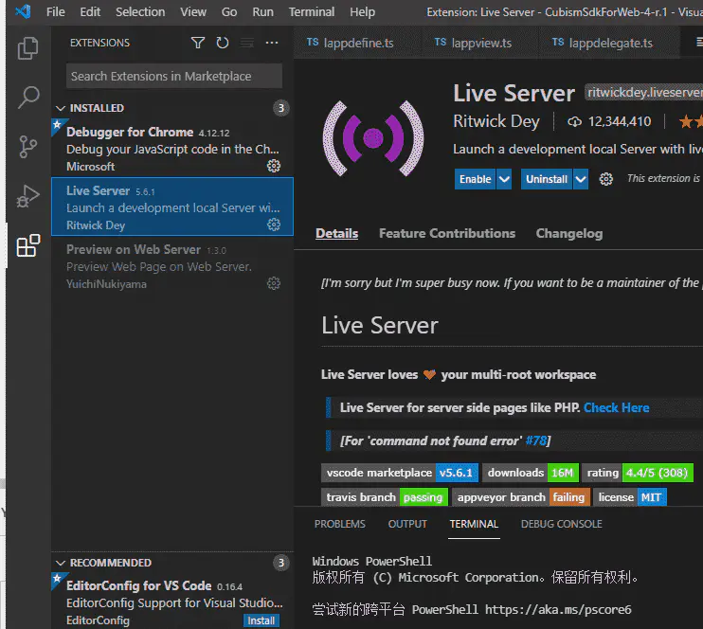Click the star rating in extension header

click(x=691, y=121)
